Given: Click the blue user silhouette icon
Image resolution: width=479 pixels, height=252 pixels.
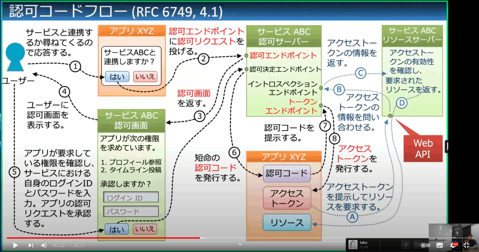Looking at the screenshot, I should pos(16,56).
